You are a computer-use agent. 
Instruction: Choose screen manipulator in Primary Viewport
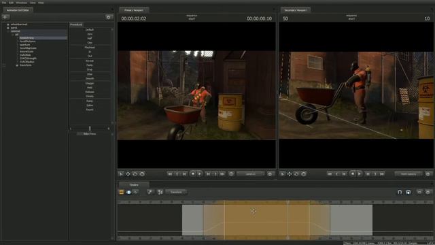142,174
